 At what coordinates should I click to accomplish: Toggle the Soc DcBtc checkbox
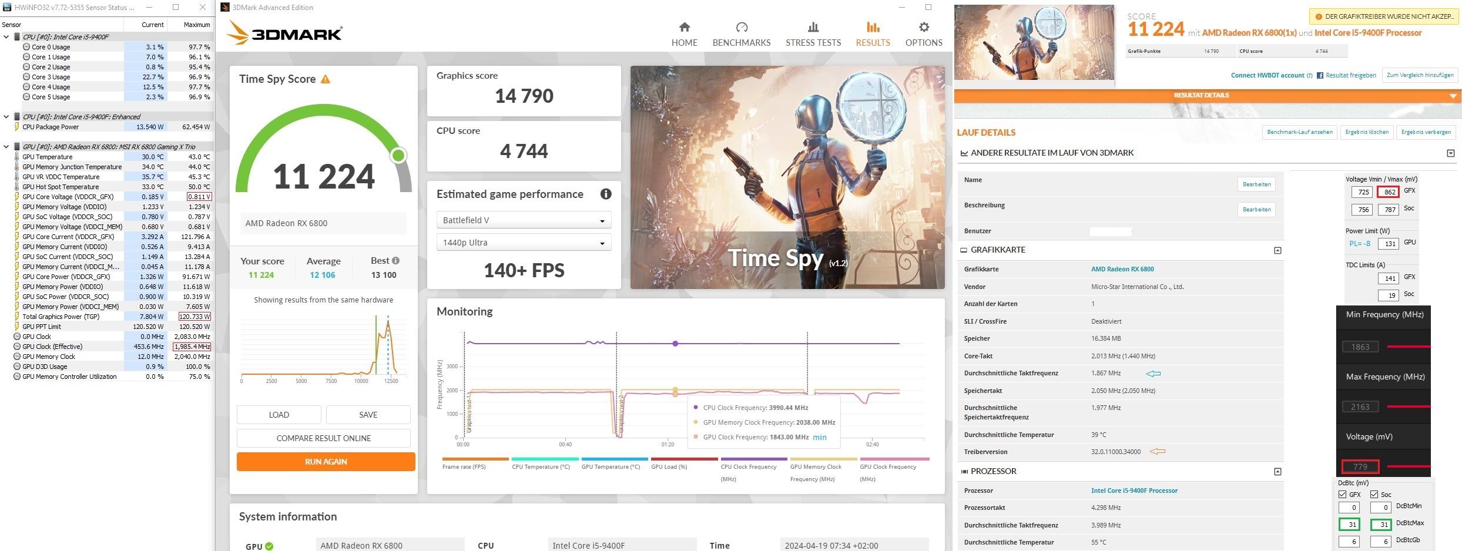click(x=1374, y=495)
